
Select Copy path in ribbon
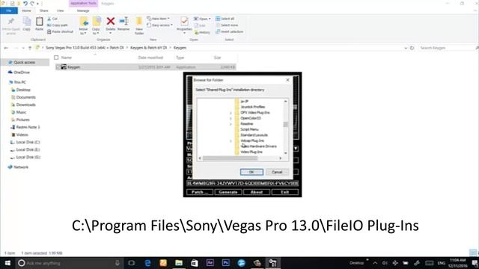click(58, 25)
